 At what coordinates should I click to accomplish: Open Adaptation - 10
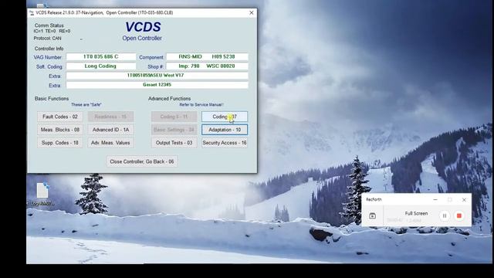(x=225, y=130)
